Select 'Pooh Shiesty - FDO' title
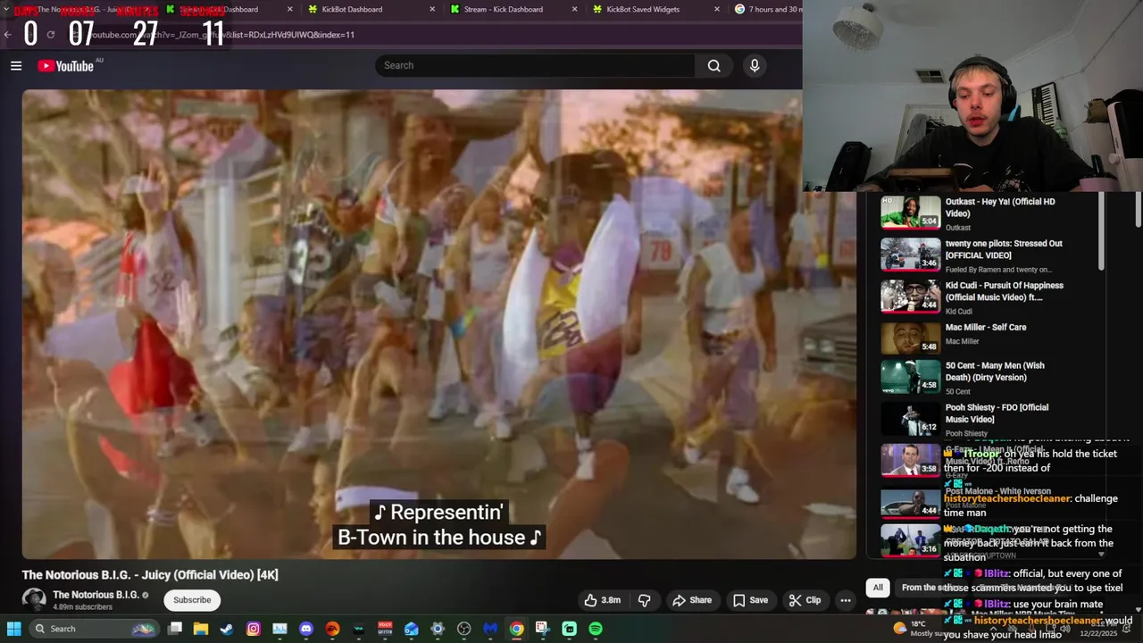 click(997, 413)
